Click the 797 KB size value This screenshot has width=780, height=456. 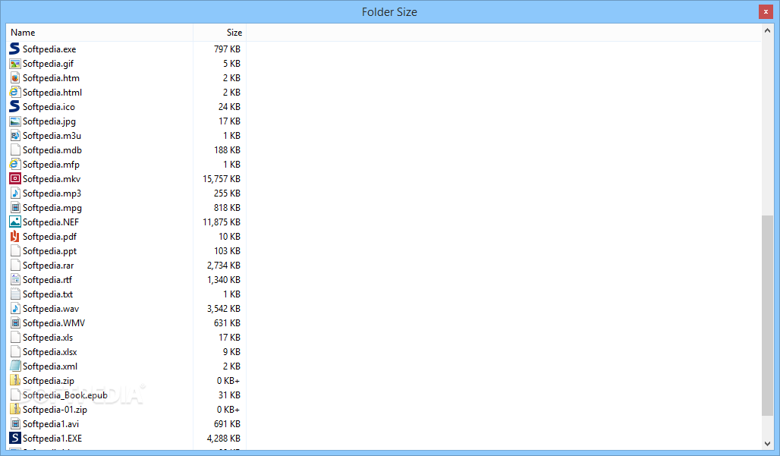click(228, 49)
